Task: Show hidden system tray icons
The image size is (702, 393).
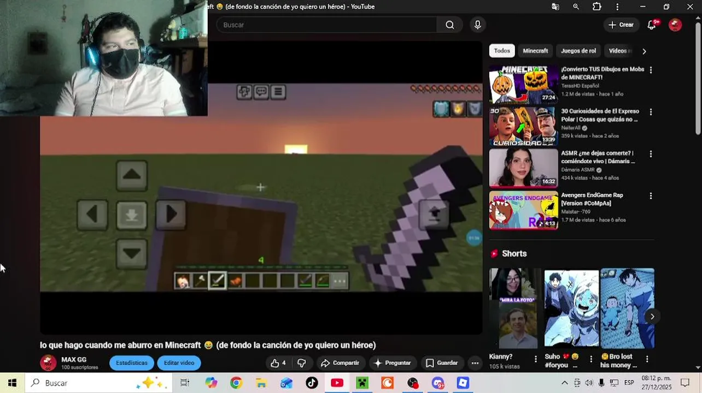Action: pos(565,383)
